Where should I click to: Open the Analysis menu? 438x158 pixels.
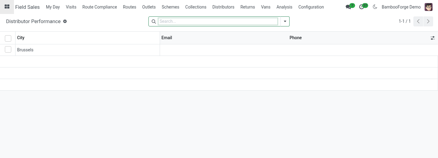(x=284, y=7)
